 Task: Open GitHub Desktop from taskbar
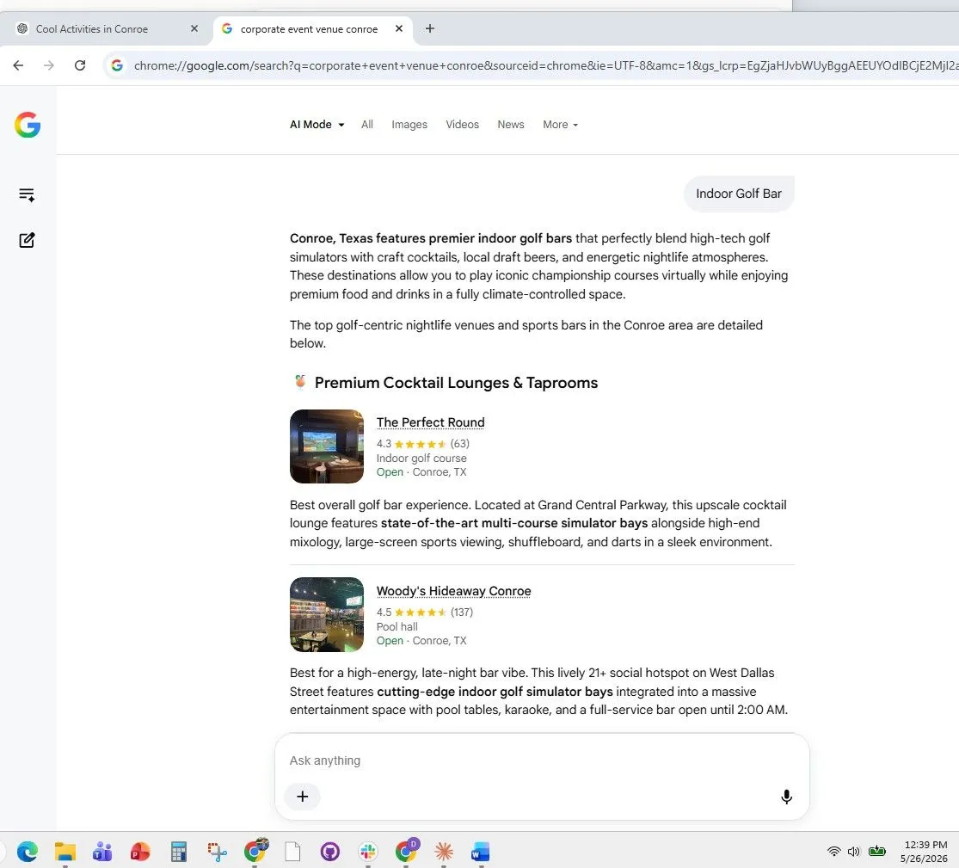pyautogui.click(x=330, y=852)
